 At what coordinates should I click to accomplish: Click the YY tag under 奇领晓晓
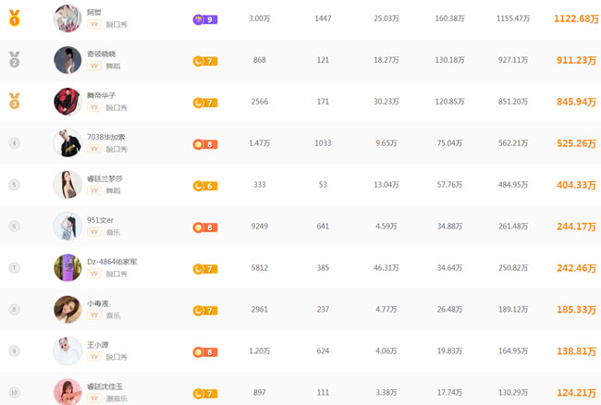[94, 66]
